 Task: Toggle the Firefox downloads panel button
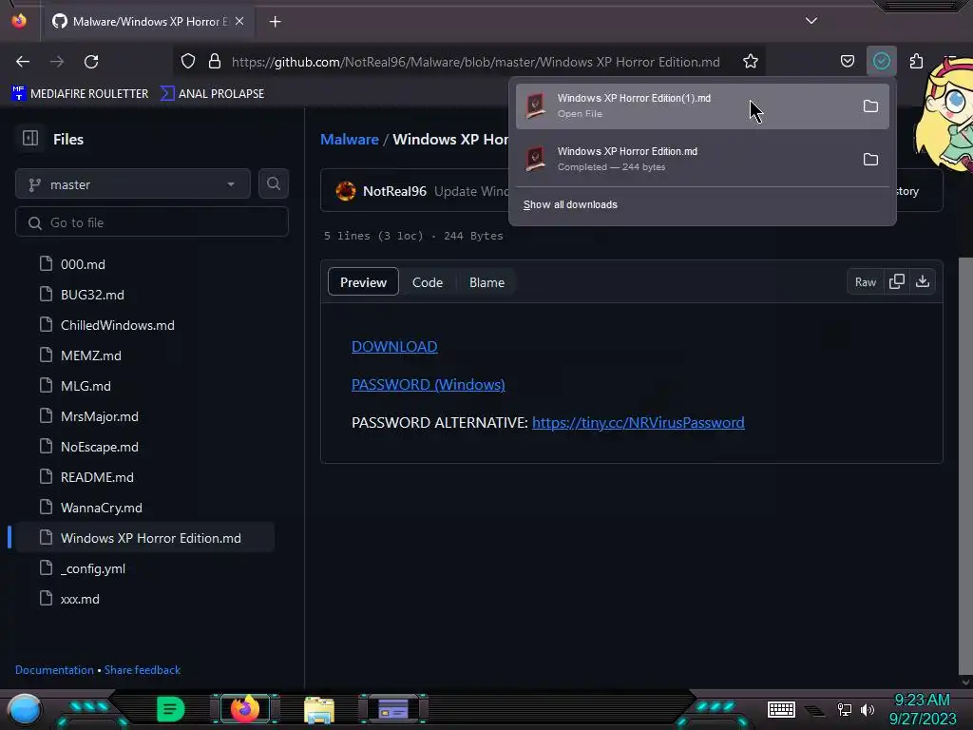[882, 62]
